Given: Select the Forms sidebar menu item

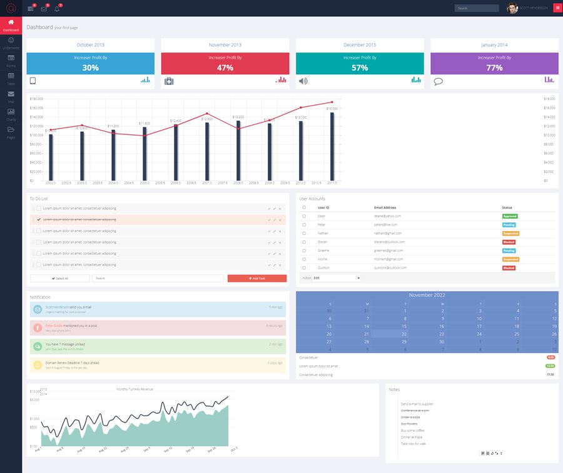Looking at the screenshot, I should click(11, 61).
